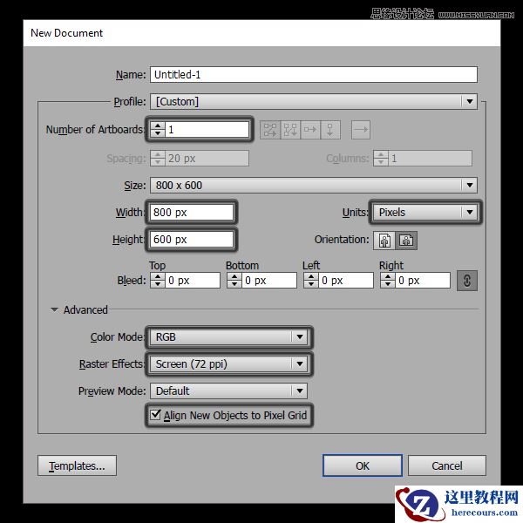
Task: Select the Grid by Row artboard arrangement icon
Action: [x=270, y=130]
